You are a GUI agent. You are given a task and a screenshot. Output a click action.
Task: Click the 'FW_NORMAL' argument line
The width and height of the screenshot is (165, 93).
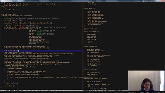click(42, 30)
